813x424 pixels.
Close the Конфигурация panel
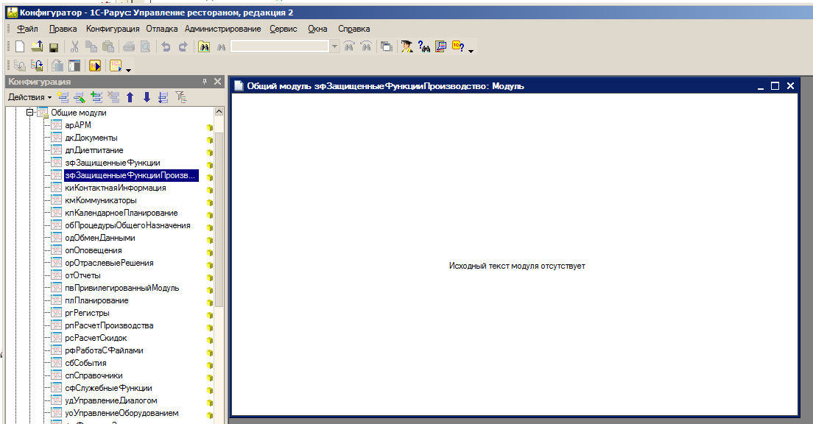(x=217, y=82)
